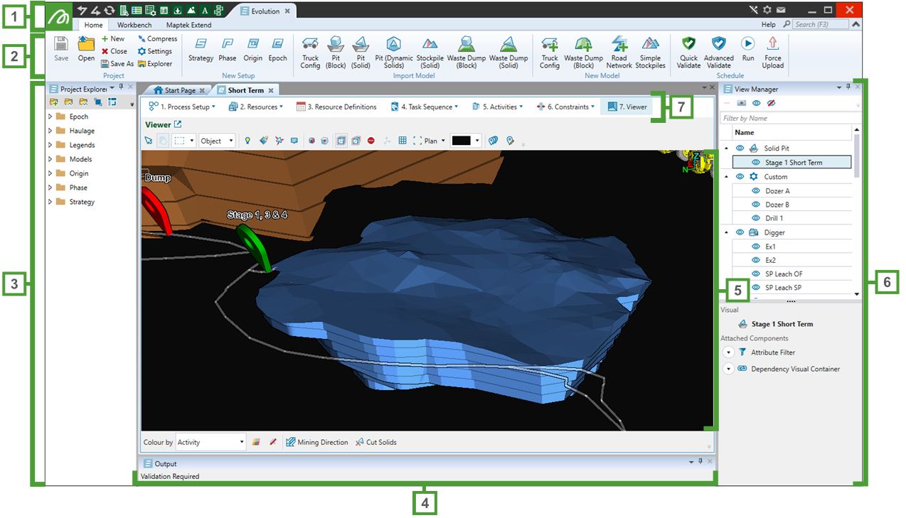This screenshot has width=906, height=518.
Task: Click the Cut Solids button
Action: pyautogui.click(x=375, y=442)
